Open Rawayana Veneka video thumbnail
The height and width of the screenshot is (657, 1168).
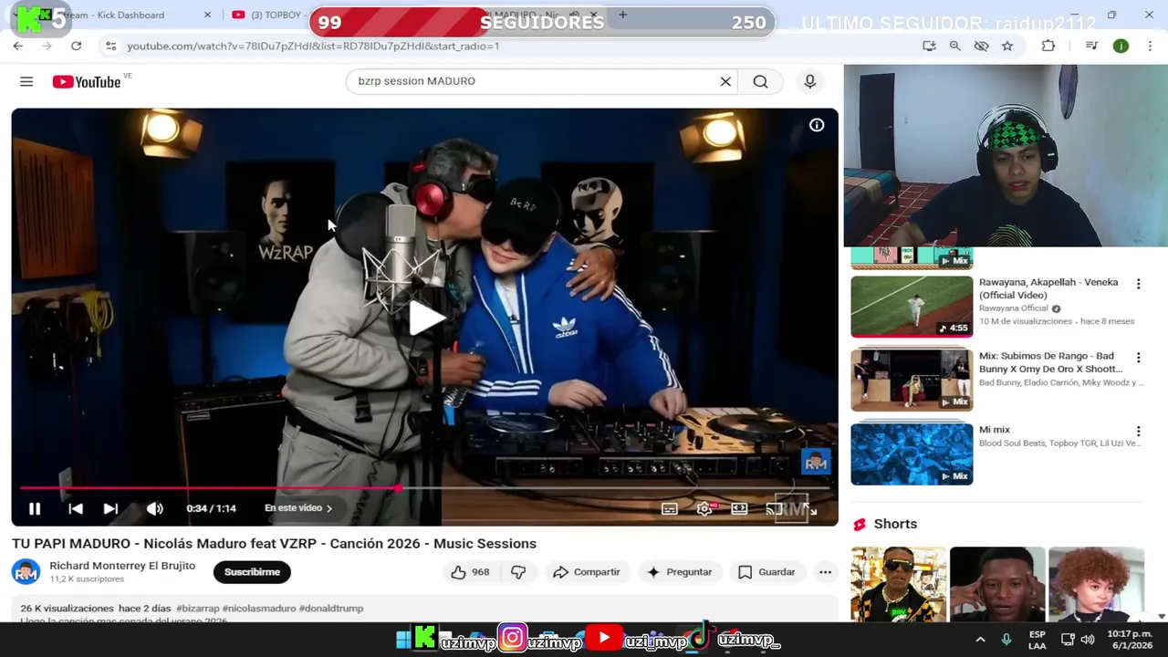[912, 307]
